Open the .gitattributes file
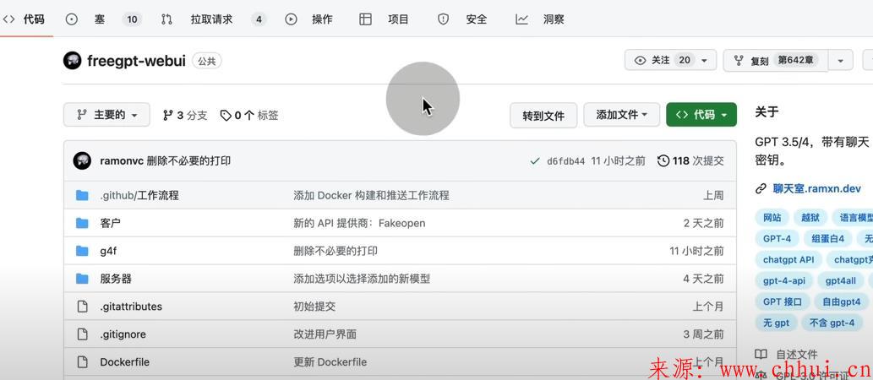This screenshot has width=873, height=380. [x=131, y=307]
